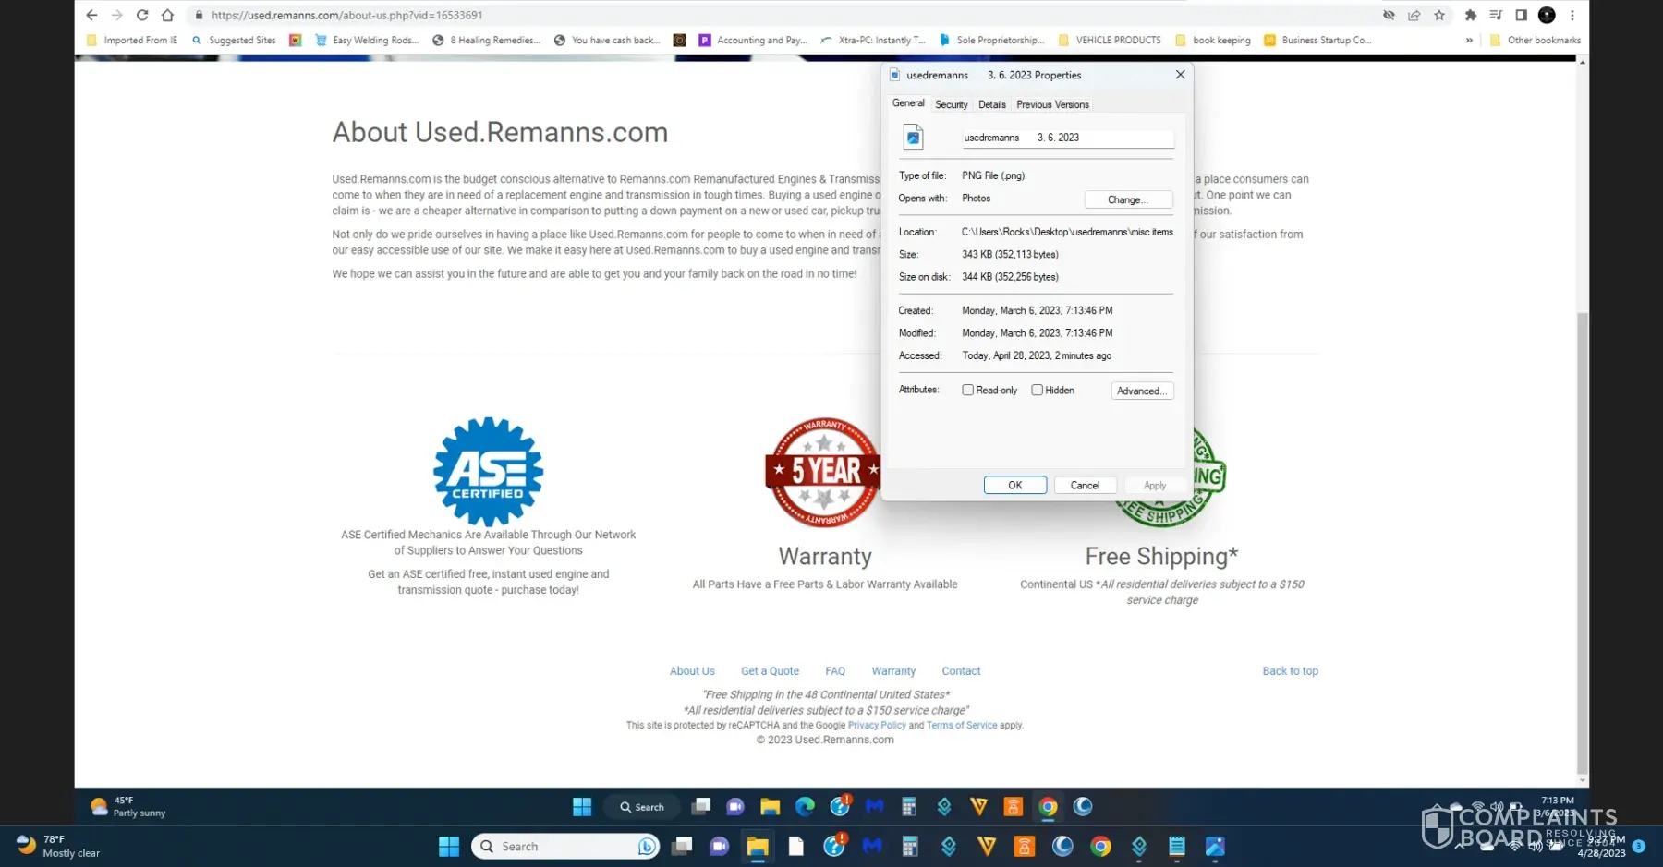Image resolution: width=1663 pixels, height=867 pixels.
Task: Switch to the Security tab in Properties
Action: coord(952,104)
